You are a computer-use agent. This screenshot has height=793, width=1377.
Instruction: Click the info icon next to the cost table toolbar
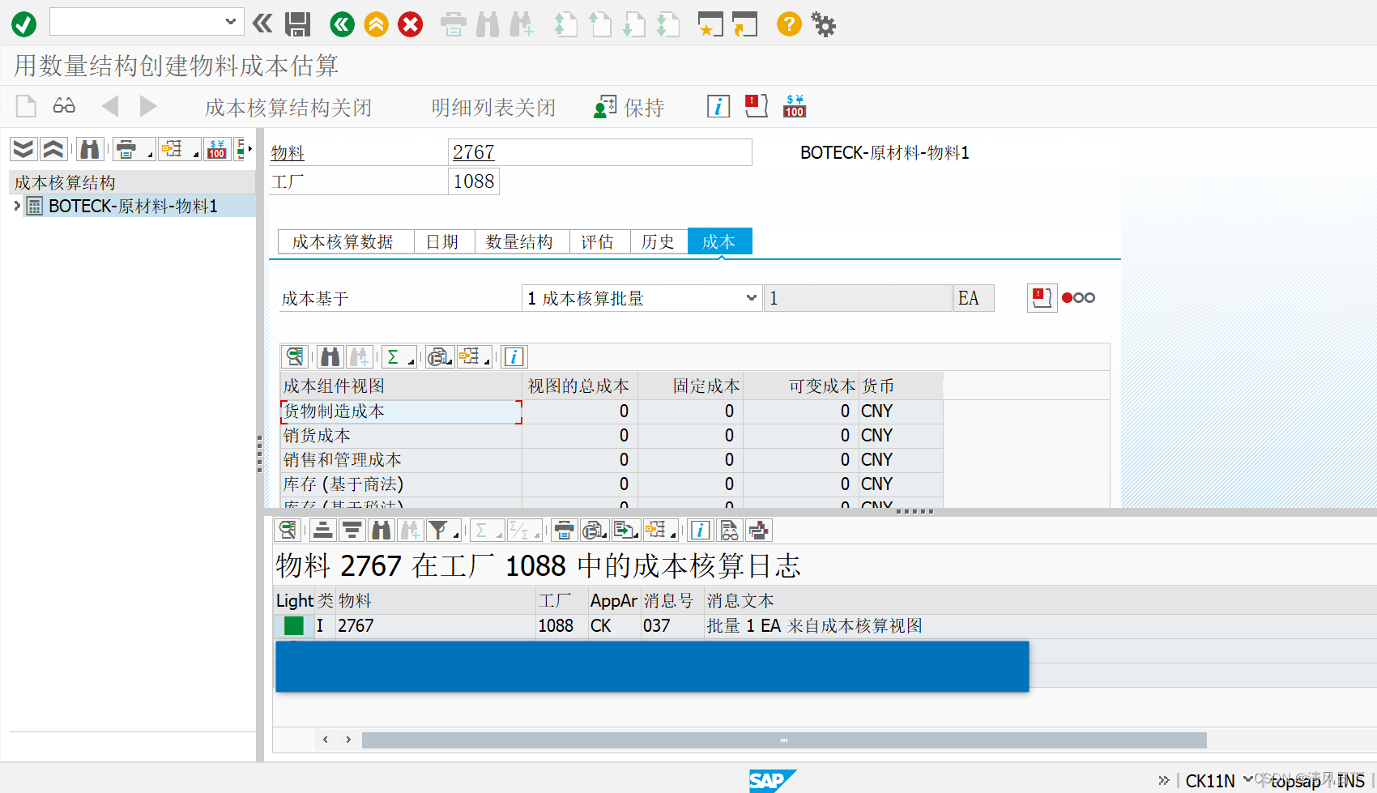point(514,356)
